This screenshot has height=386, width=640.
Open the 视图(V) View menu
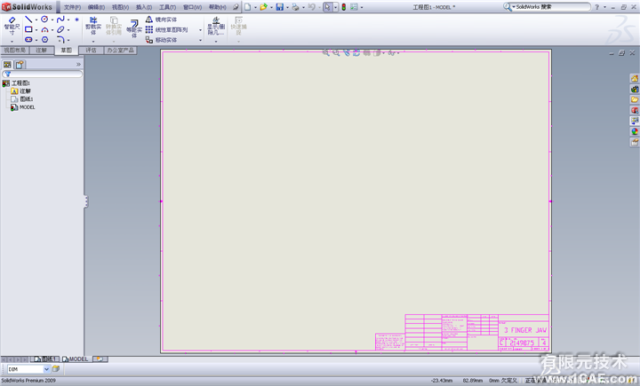point(120,7)
